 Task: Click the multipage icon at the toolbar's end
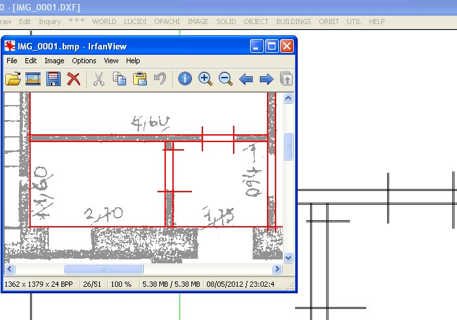coord(286,79)
